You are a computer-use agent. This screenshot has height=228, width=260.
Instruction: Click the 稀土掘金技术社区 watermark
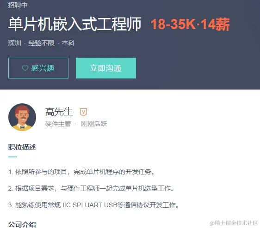234,223
